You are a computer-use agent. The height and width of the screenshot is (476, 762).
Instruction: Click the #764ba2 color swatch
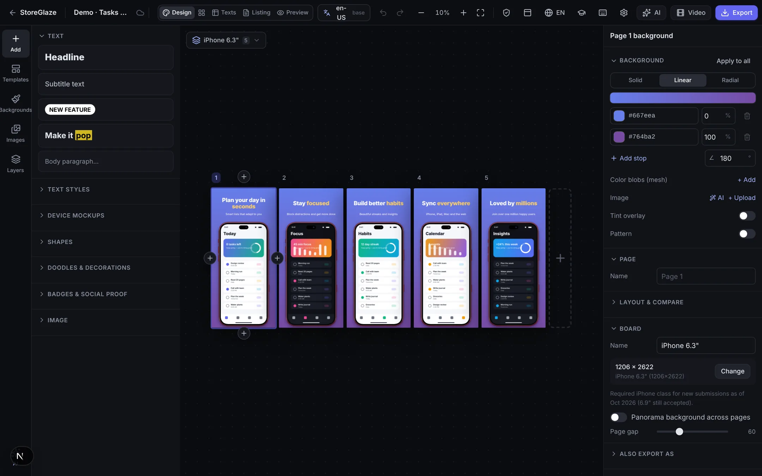[619, 137]
